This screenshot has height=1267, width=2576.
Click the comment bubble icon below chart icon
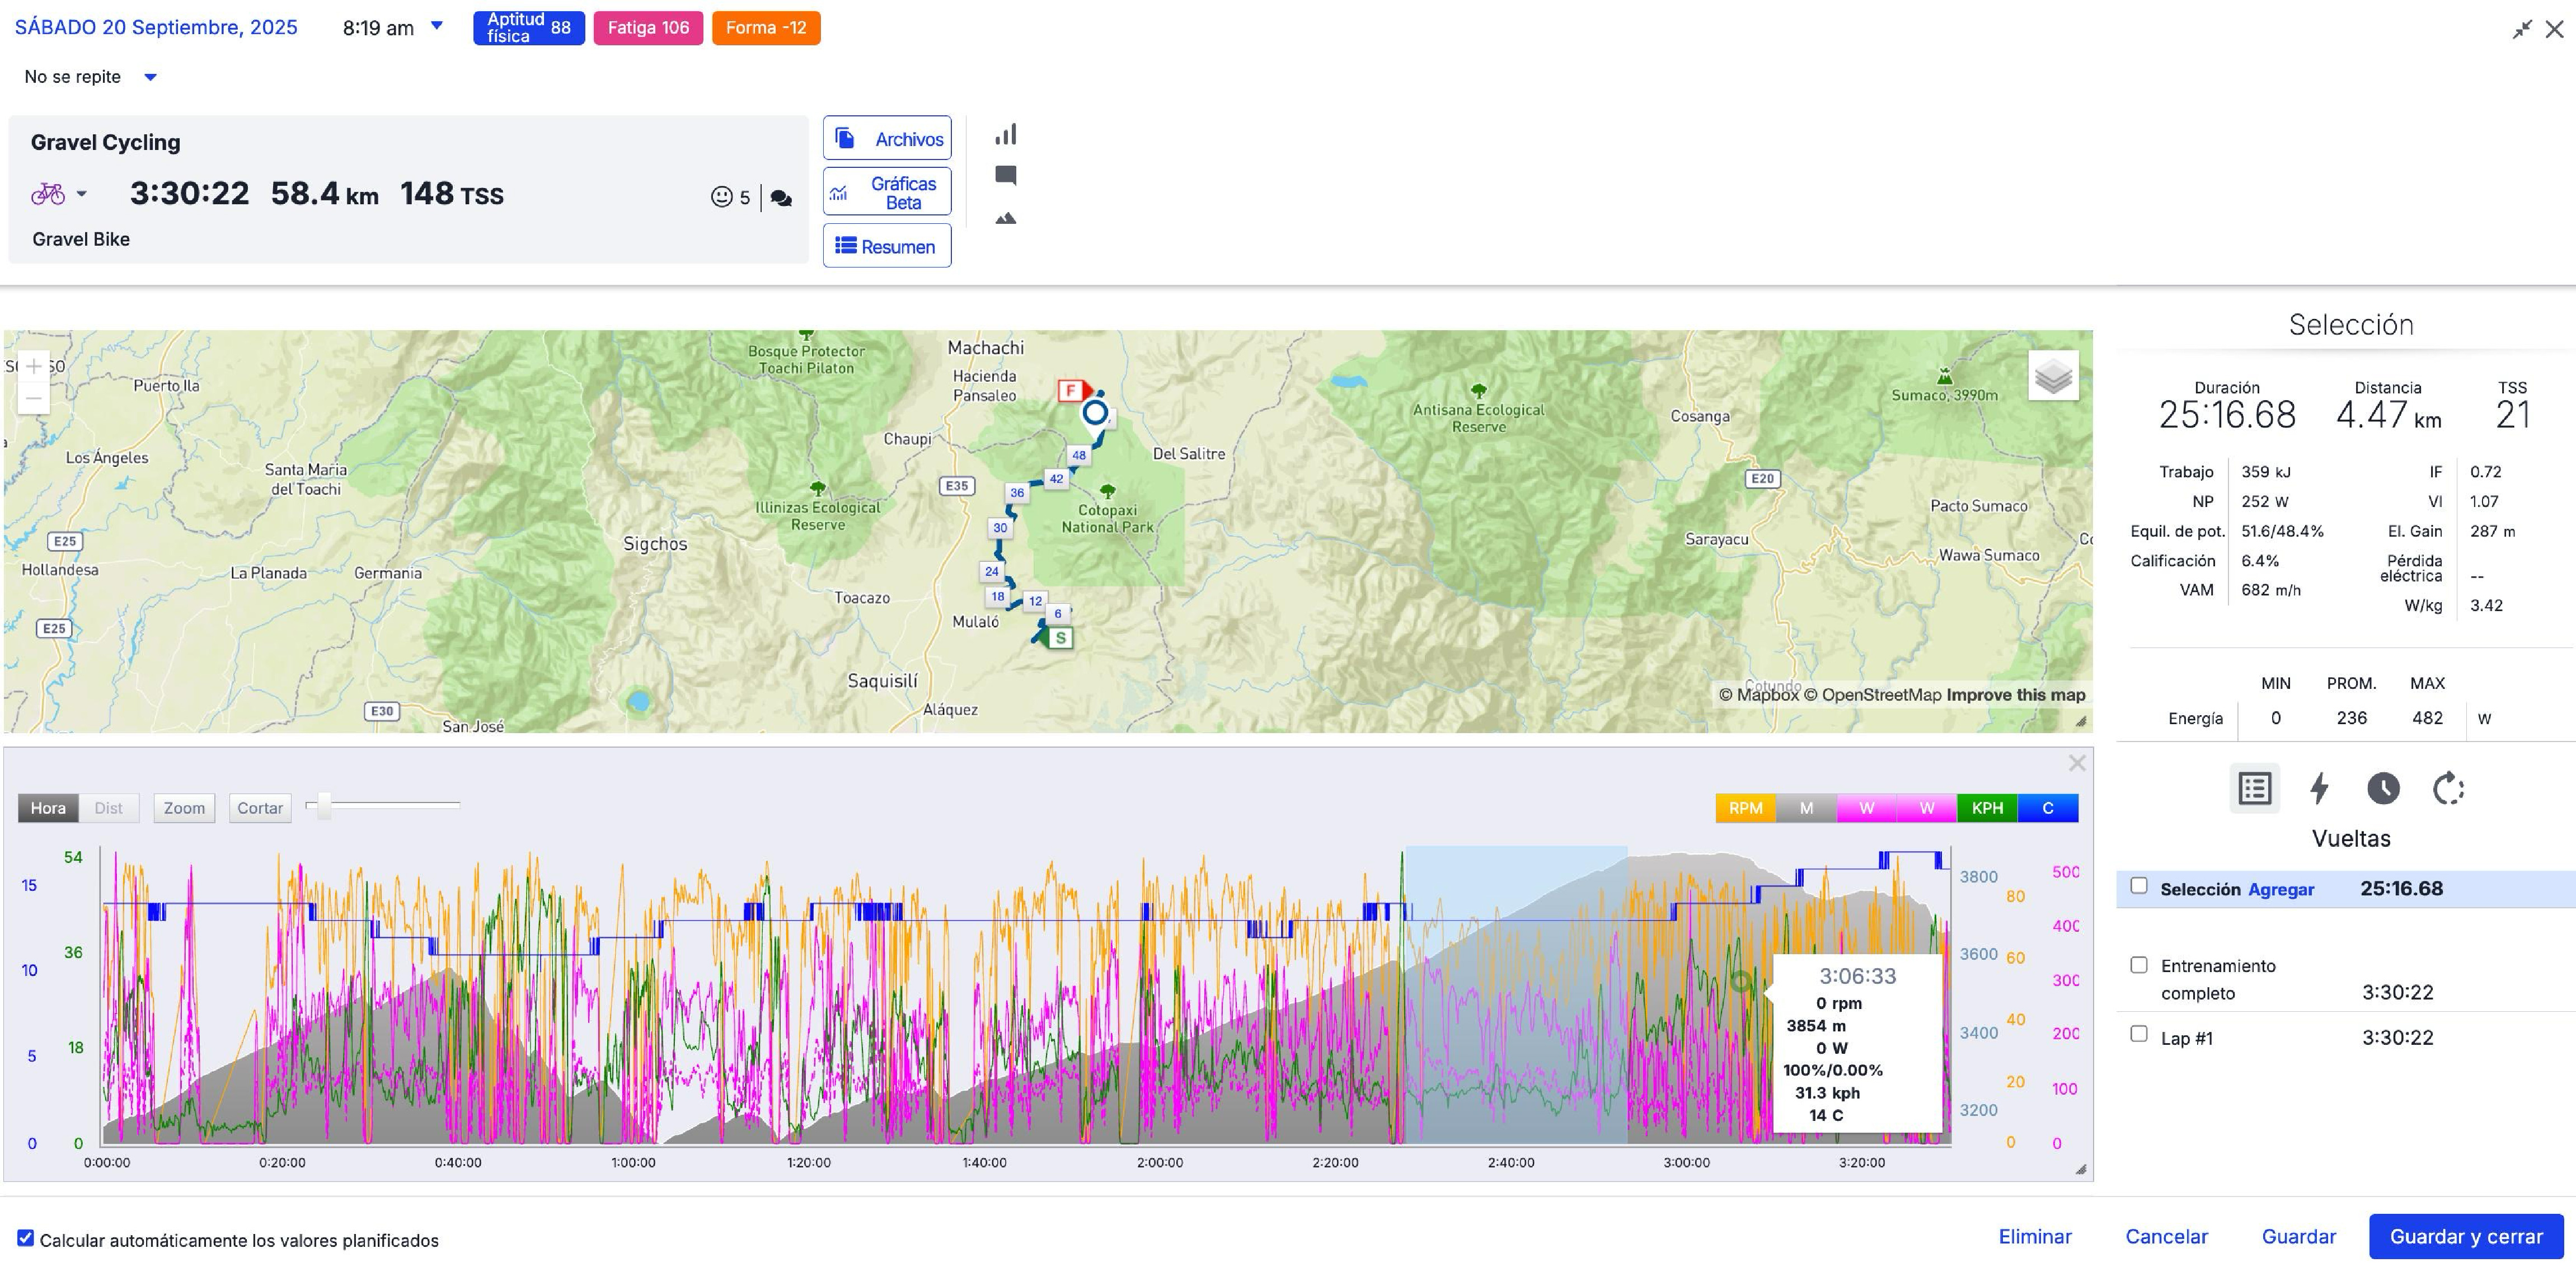pos(1006,176)
